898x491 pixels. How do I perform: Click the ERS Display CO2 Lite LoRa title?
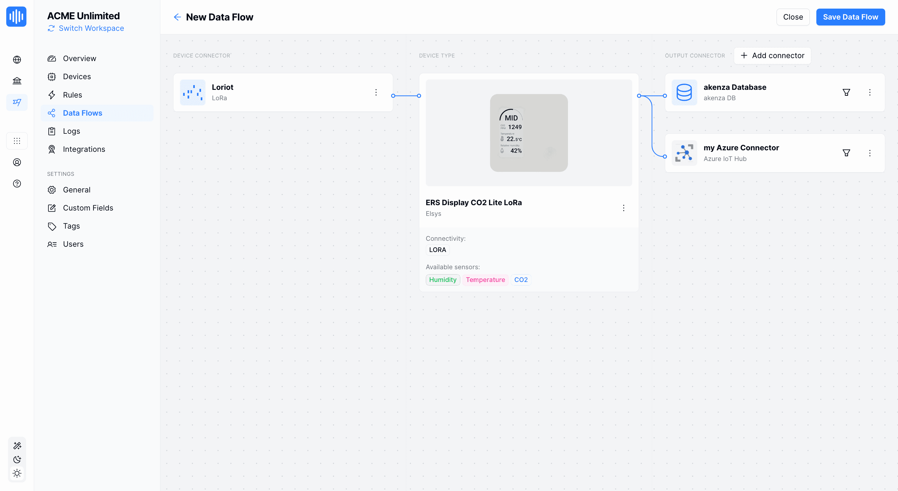pos(473,203)
